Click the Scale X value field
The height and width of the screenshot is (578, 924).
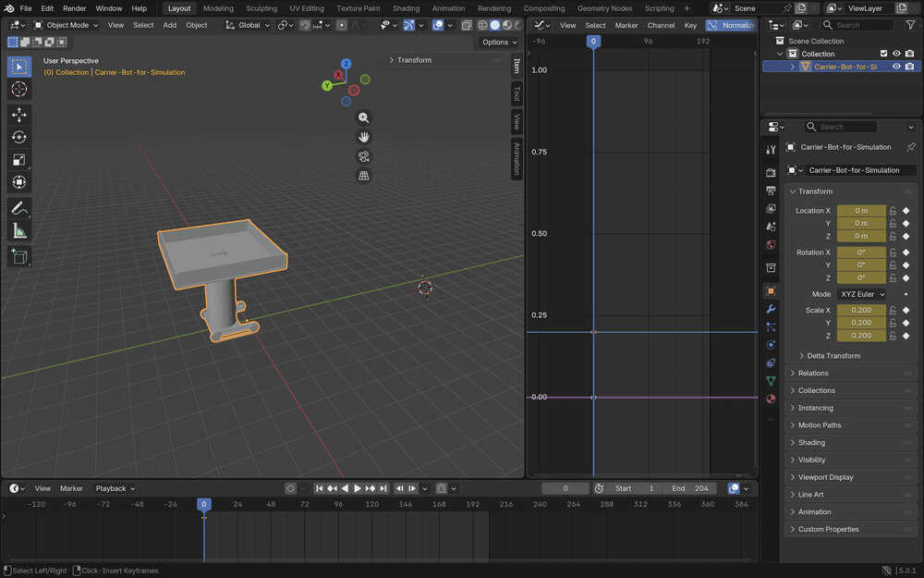coord(860,311)
